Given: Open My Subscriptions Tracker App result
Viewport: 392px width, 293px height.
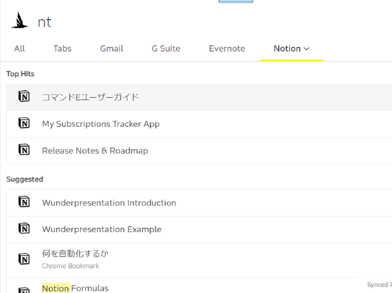Looking at the screenshot, I should click(199, 124).
